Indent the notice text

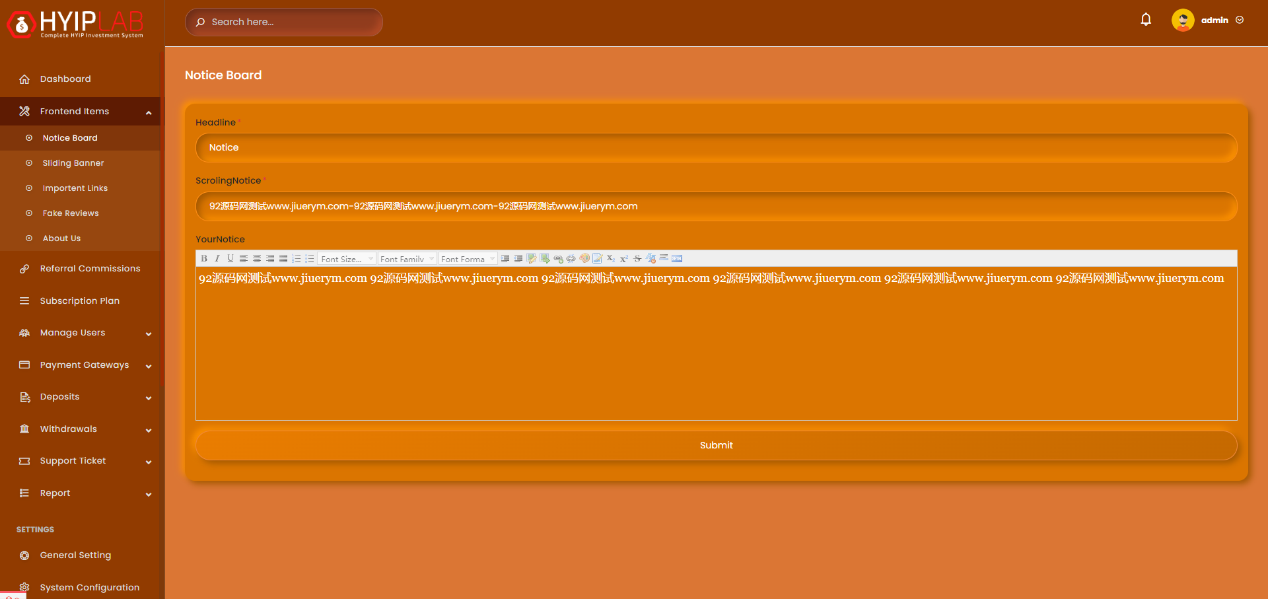pyautogui.click(x=505, y=259)
